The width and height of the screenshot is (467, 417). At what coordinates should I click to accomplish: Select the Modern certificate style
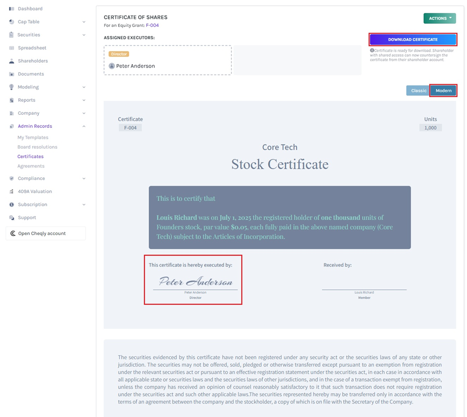coord(443,90)
